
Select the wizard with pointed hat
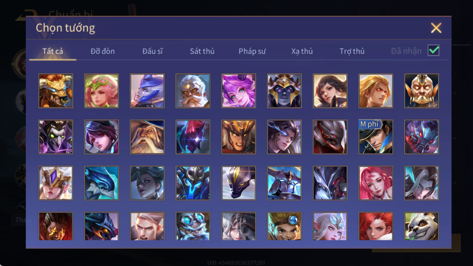click(147, 137)
